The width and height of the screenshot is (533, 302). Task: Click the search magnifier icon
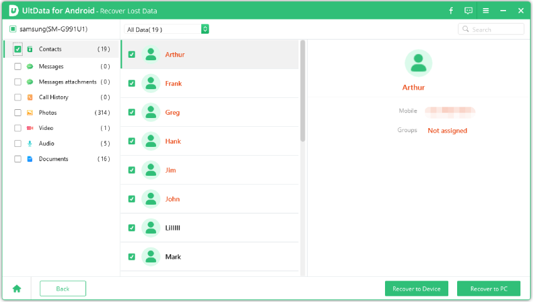(466, 30)
